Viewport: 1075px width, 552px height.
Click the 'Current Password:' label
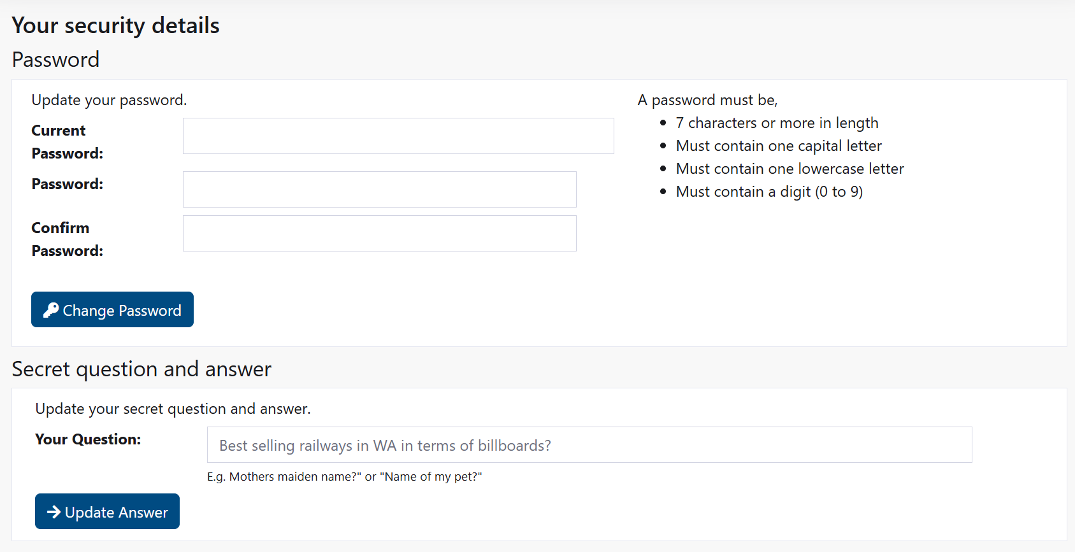pos(66,141)
